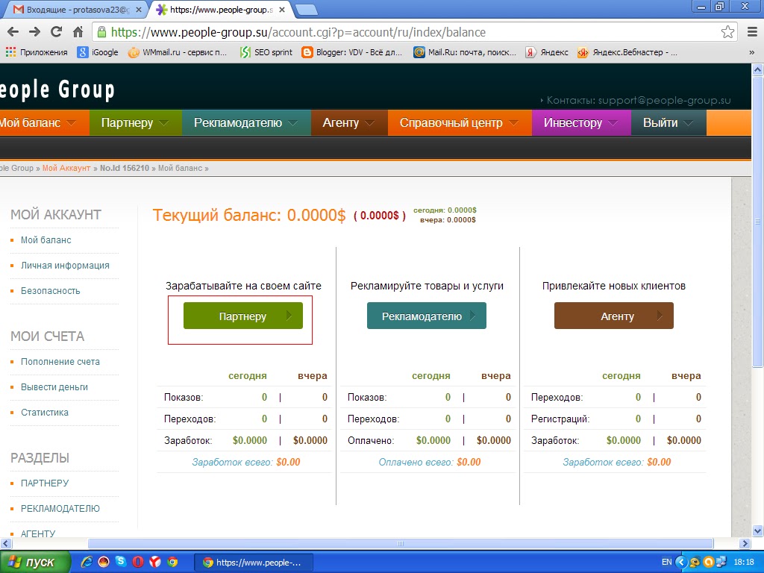Expand the Партнеру top menu
The image size is (764, 573).
136,123
